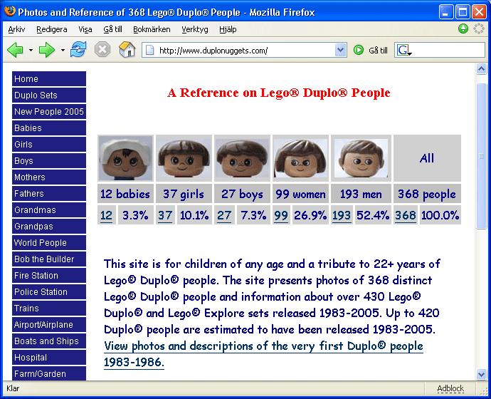This screenshot has width=491, height=399.
Task: Open the Visa menu
Action: tap(85, 29)
